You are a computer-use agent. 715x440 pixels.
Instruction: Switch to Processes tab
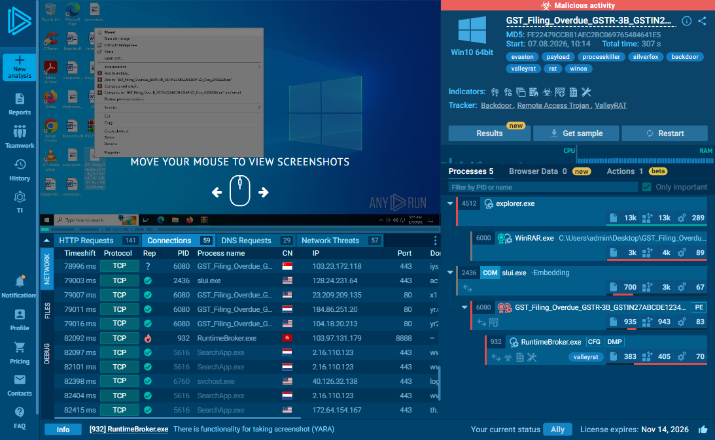click(470, 171)
